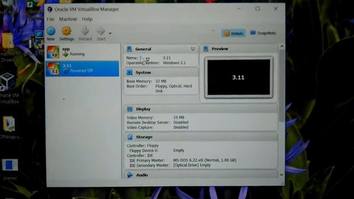Image resolution: width=354 pixels, height=199 pixels.
Task: Select the xpp virtual machine
Action: [82, 52]
